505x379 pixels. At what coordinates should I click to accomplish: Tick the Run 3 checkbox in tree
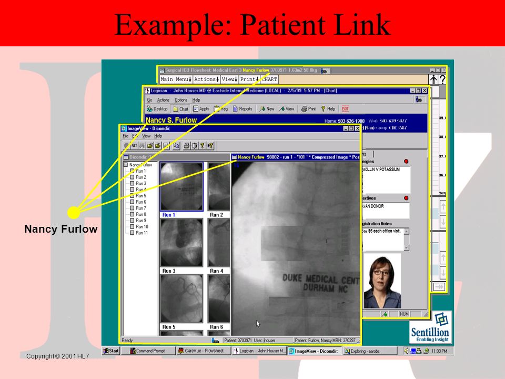(132, 183)
